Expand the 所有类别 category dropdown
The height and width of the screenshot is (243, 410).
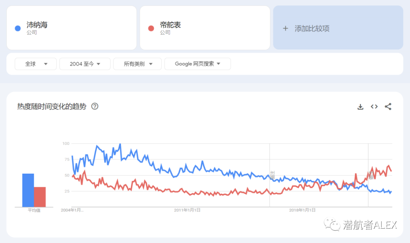(x=137, y=64)
